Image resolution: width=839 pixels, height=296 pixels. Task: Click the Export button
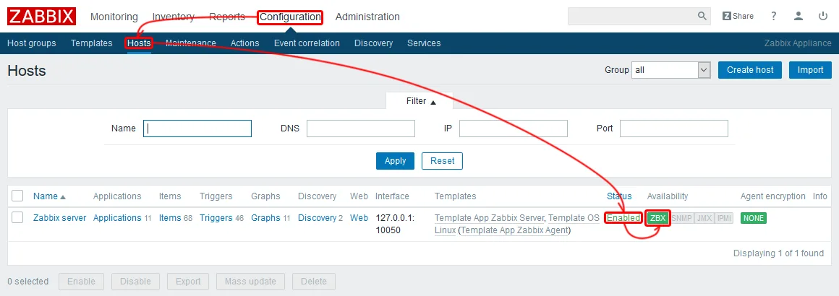click(x=187, y=282)
